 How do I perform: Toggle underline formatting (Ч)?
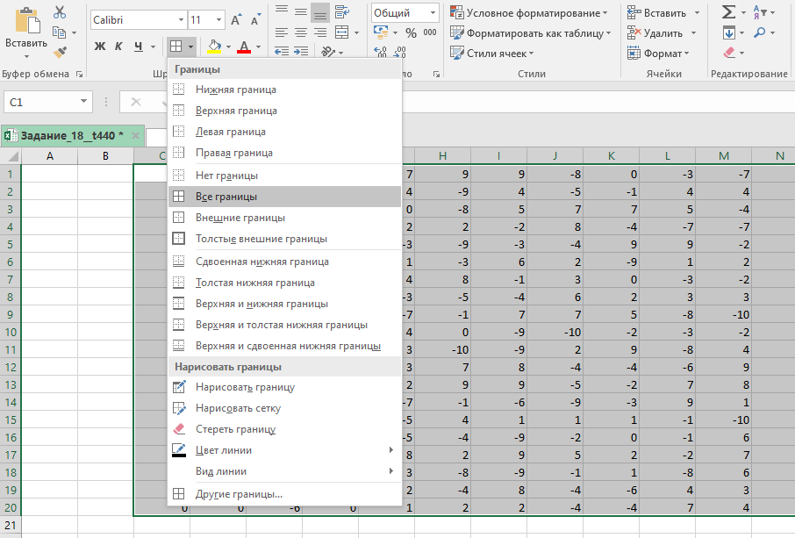139,46
